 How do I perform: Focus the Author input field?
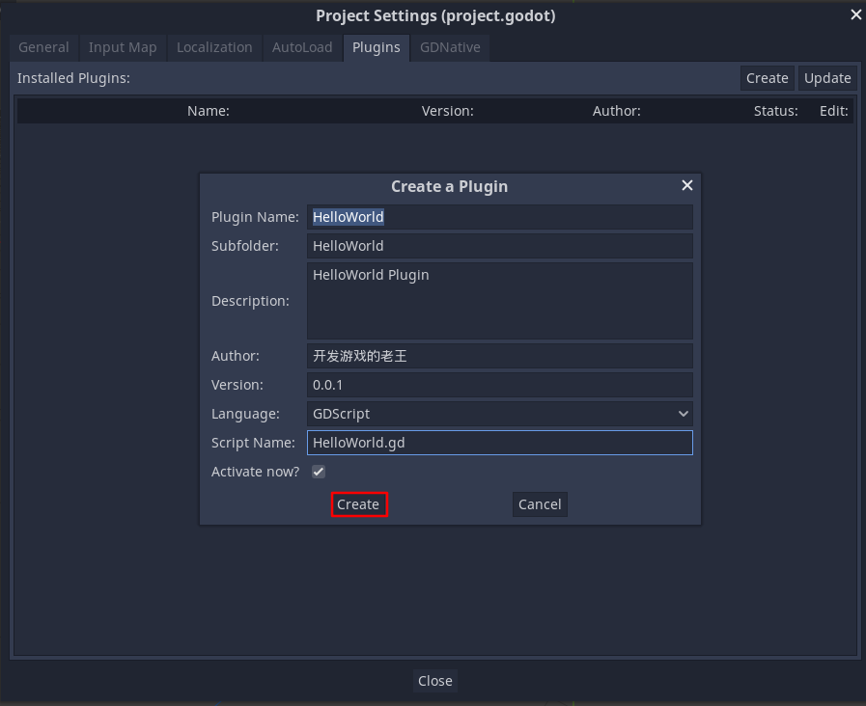499,356
